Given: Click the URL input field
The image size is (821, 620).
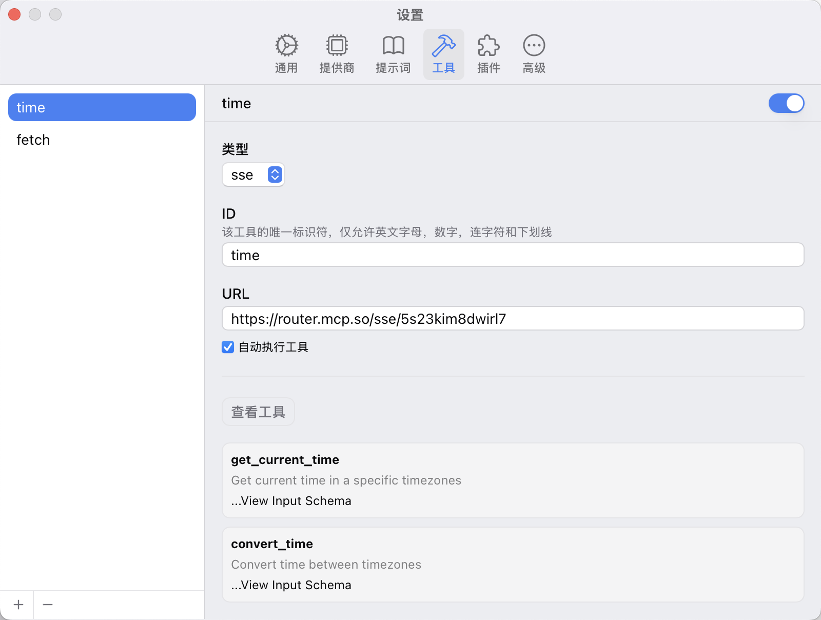Looking at the screenshot, I should 512,319.
